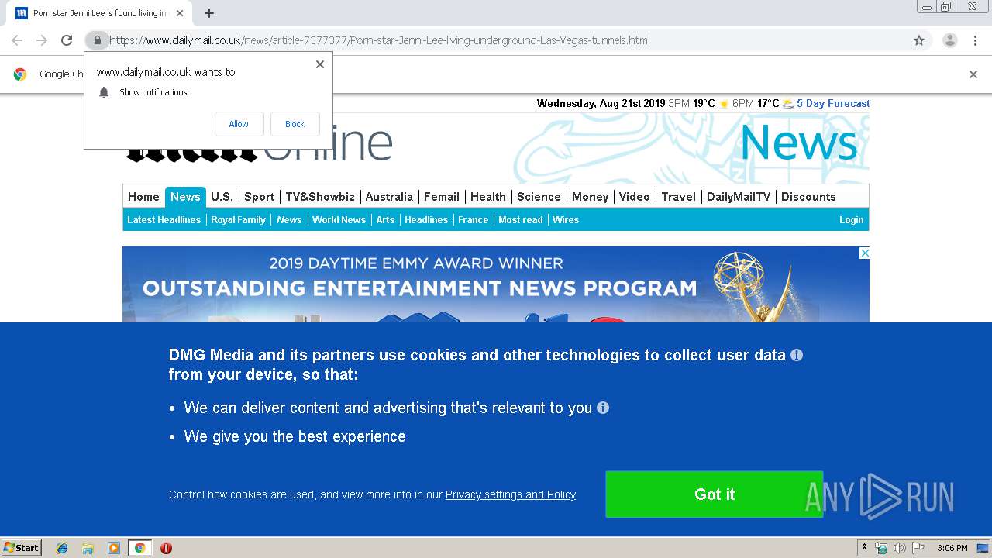Open the Discounts section

(x=808, y=197)
